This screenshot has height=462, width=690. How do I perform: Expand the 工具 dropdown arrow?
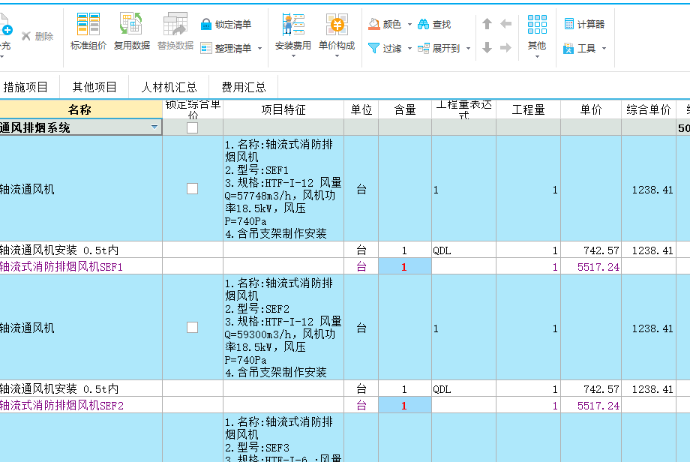click(x=604, y=48)
